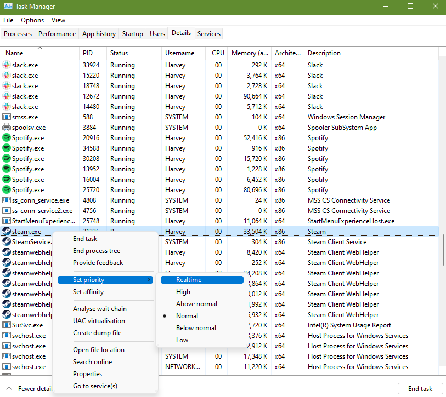The height and width of the screenshot is (397, 446).
Task: Choose Go to service(s)
Action: click(105, 386)
